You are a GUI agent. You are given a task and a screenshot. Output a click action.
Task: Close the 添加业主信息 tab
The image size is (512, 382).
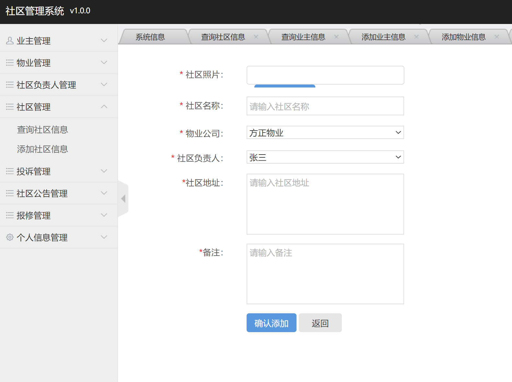[x=416, y=37]
